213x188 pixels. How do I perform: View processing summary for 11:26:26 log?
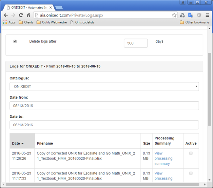[x=164, y=158]
